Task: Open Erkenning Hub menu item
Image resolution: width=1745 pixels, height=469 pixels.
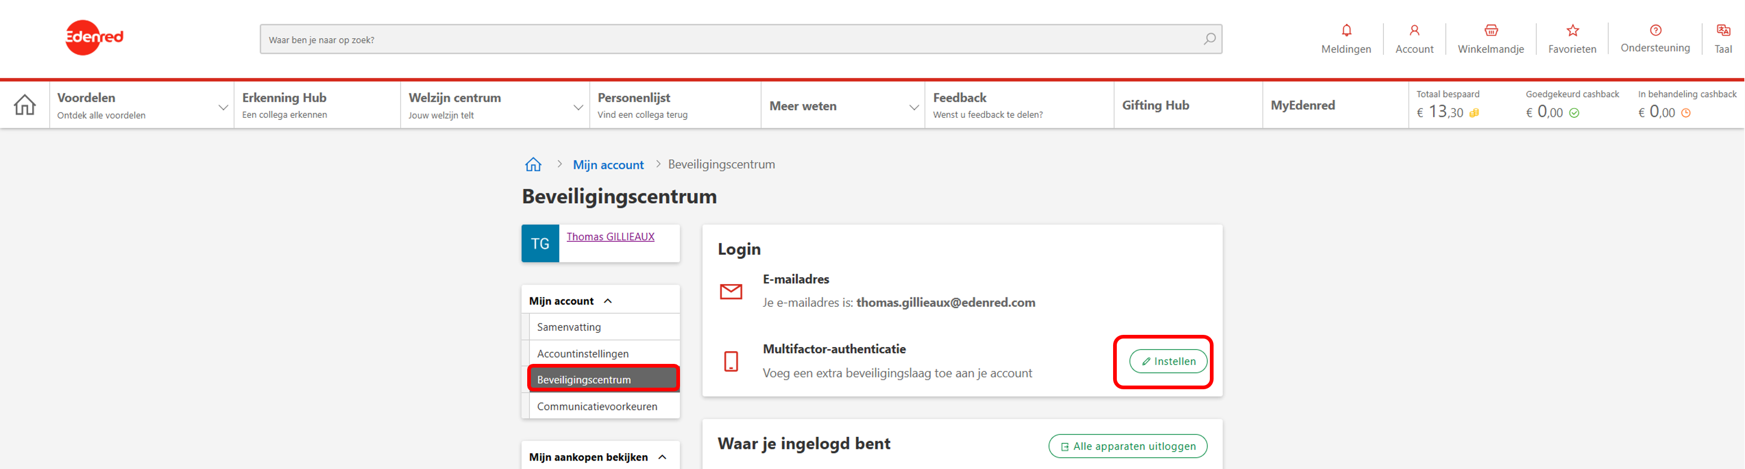Action: pyautogui.click(x=317, y=105)
